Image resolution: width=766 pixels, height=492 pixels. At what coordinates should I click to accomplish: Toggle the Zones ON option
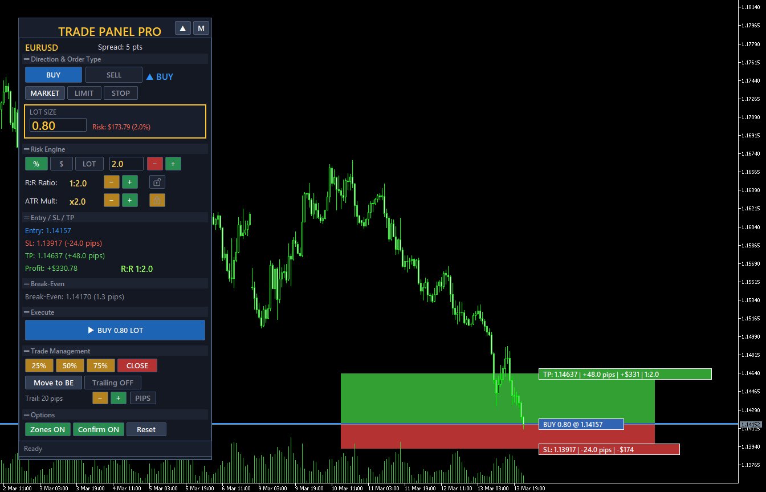[47, 429]
